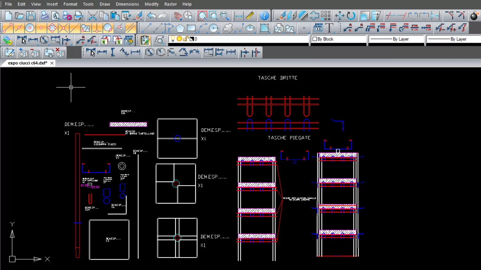Click the Explode bomb icon

pos(474,15)
